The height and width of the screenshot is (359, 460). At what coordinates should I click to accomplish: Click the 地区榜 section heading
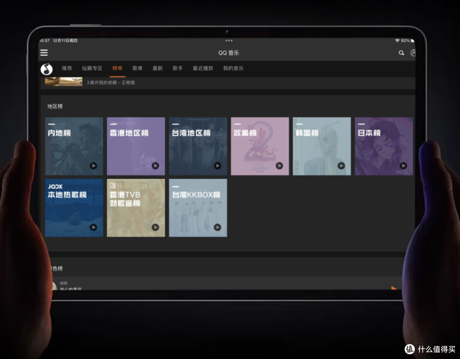pyautogui.click(x=55, y=106)
